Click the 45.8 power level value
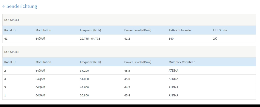The height and width of the screenshot is (107, 260). [127, 96]
